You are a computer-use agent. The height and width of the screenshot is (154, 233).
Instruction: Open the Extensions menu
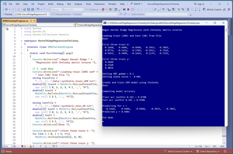[99, 4]
